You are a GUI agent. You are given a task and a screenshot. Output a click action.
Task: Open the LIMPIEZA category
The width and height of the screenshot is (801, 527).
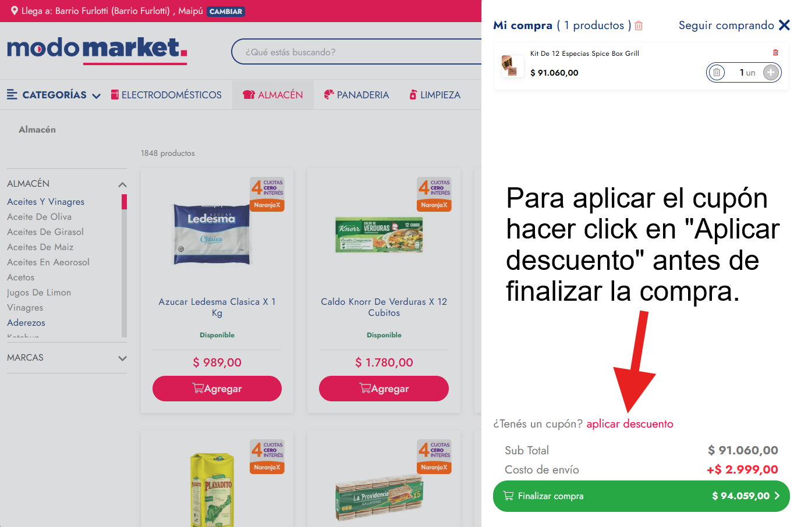tap(435, 95)
